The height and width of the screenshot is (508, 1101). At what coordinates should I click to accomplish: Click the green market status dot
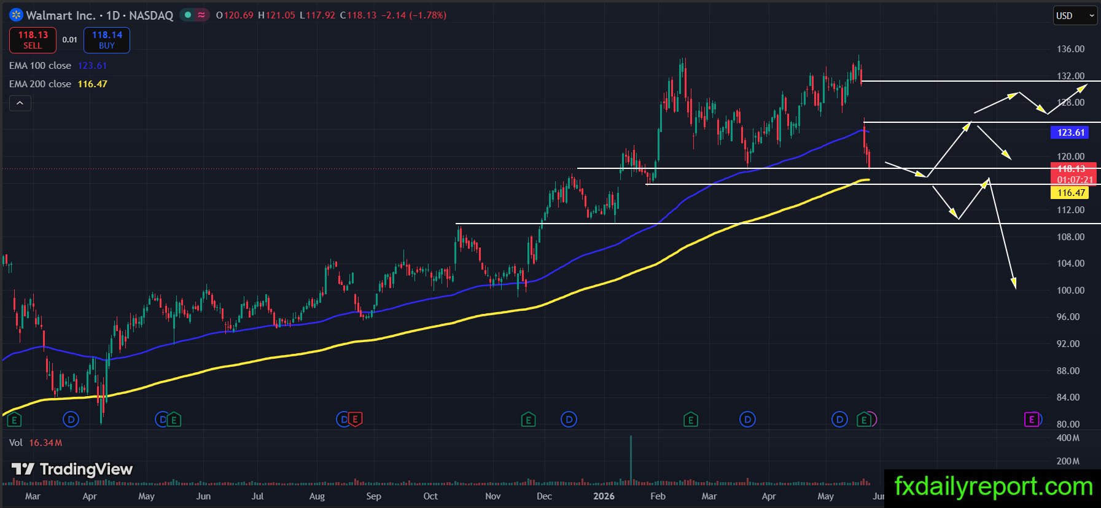pos(188,15)
